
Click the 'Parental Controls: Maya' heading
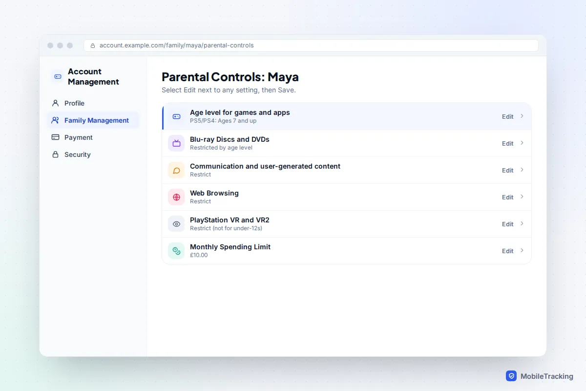pos(230,77)
